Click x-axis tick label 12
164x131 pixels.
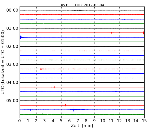pyautogui.click(x=119, y=121)
